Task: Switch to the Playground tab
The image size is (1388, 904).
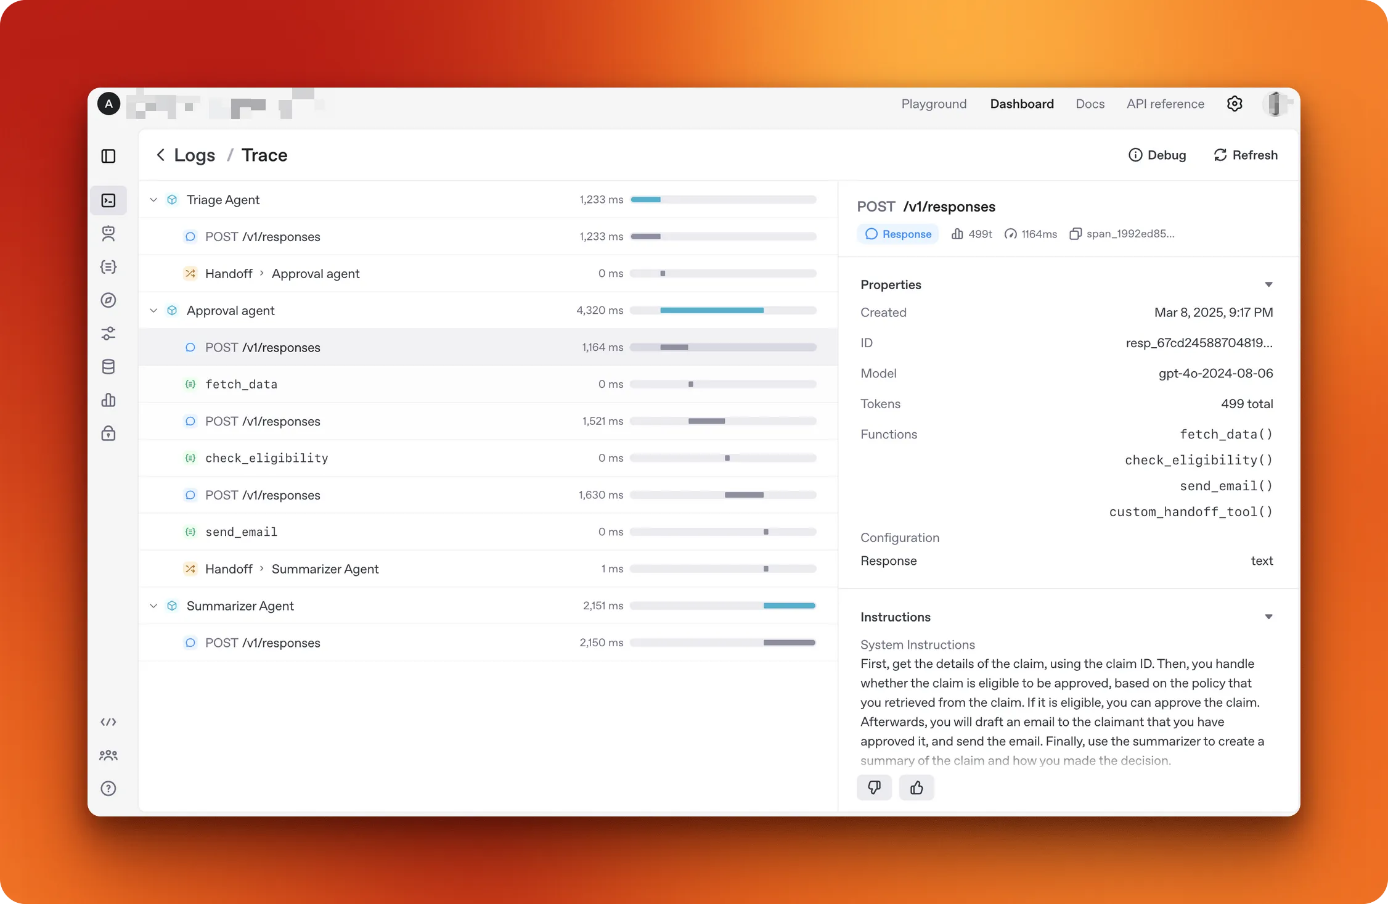Action: [933, 104]
